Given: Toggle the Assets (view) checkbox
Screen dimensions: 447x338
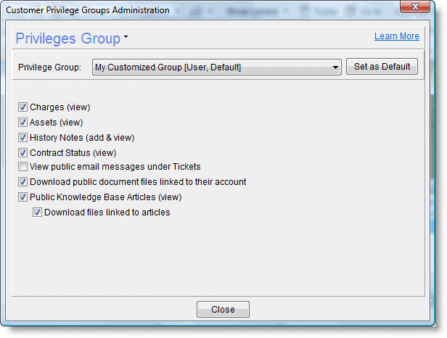Looking at the screenshot, I should (x=22, y=123).
